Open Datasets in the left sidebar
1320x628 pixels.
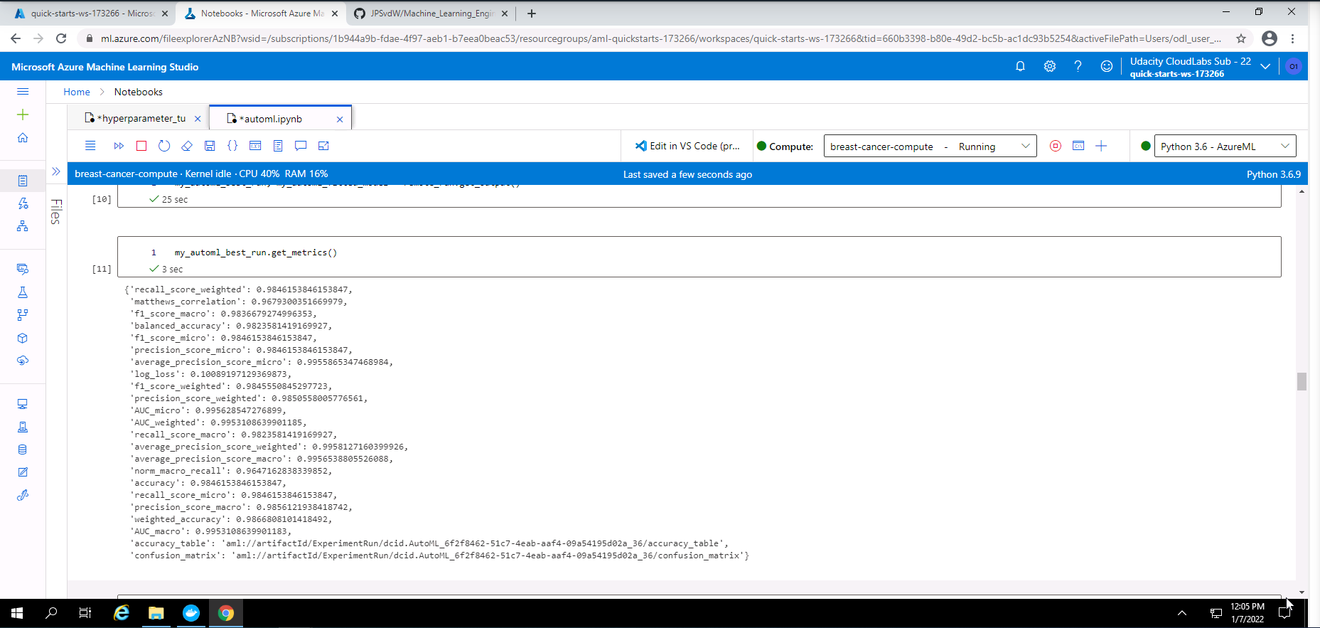point(23,269)
